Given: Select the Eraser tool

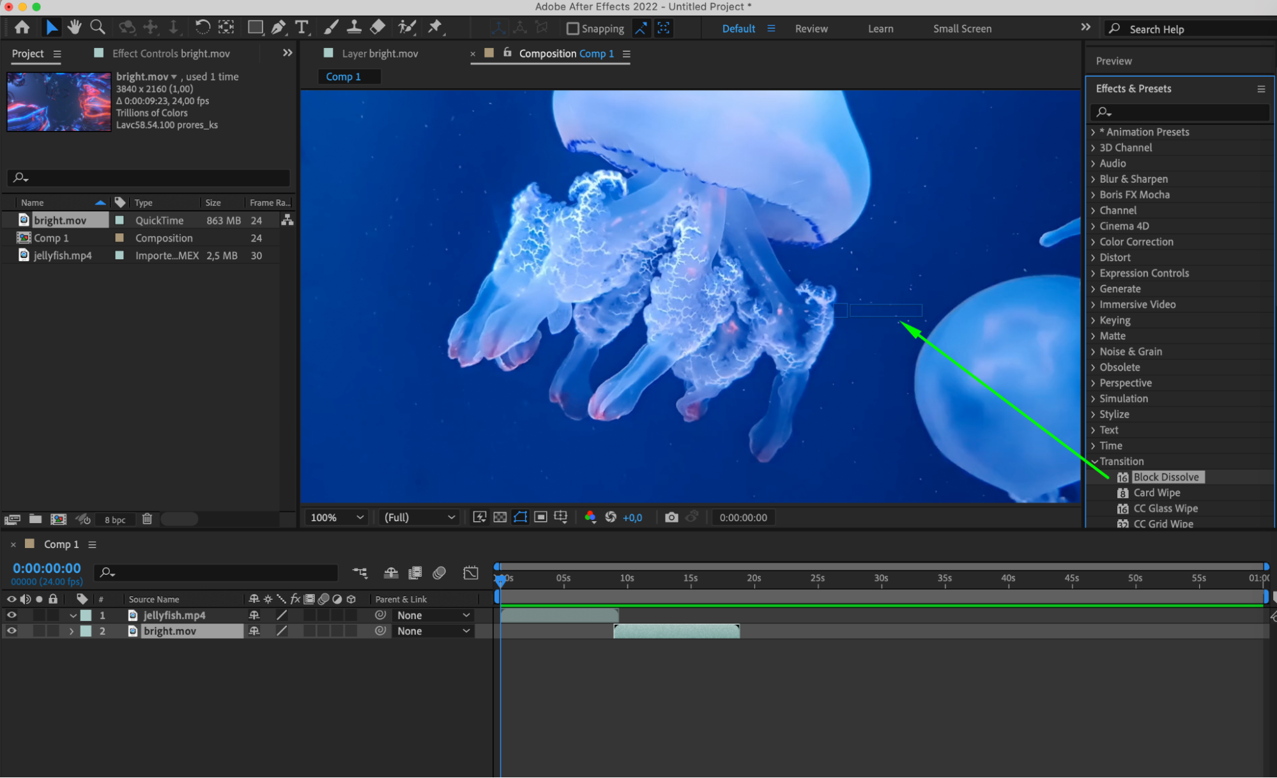Looking at the screenshot, I should 378,27.
